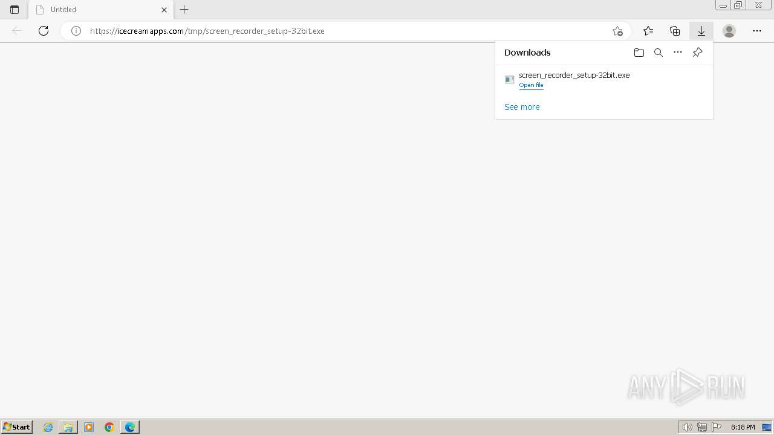Search downloads with magnifier icon
774x435 pixels.
[659, 53]
